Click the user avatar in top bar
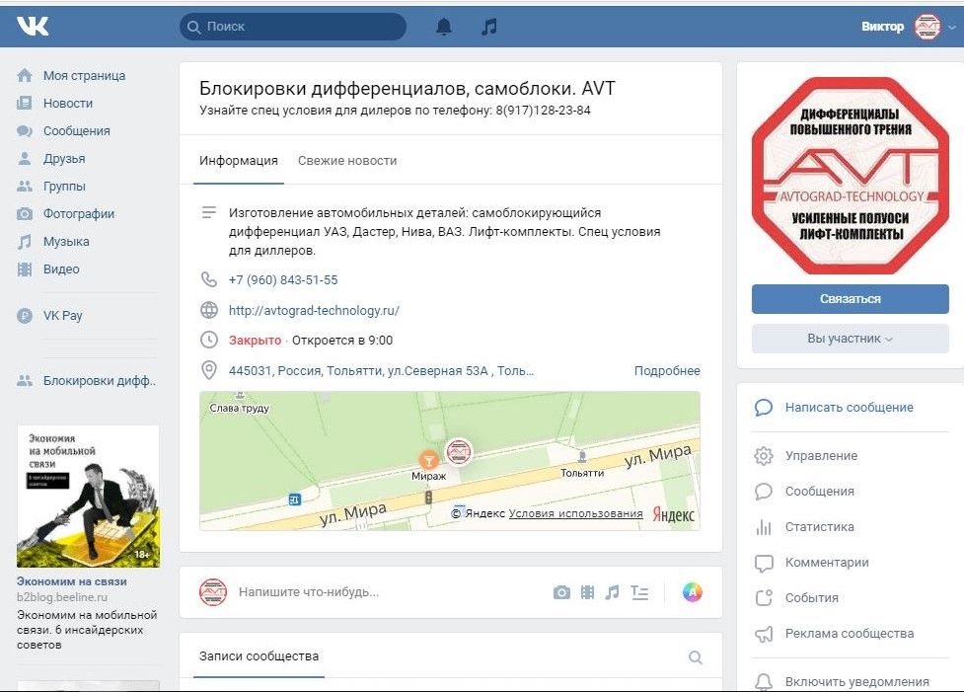Screen dimensions: 964x692 (x=927, y=27)
